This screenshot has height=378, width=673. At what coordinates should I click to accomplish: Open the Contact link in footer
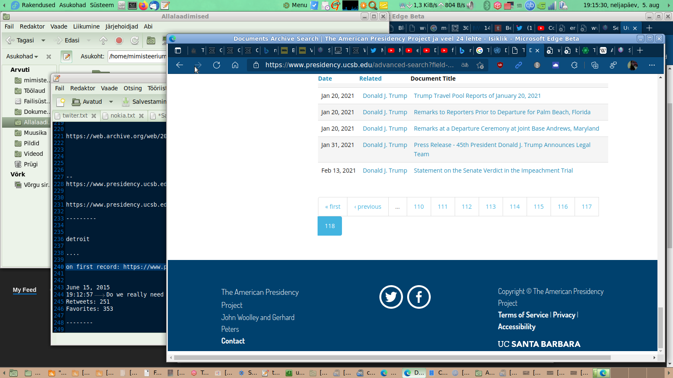(x=233, y=341)
